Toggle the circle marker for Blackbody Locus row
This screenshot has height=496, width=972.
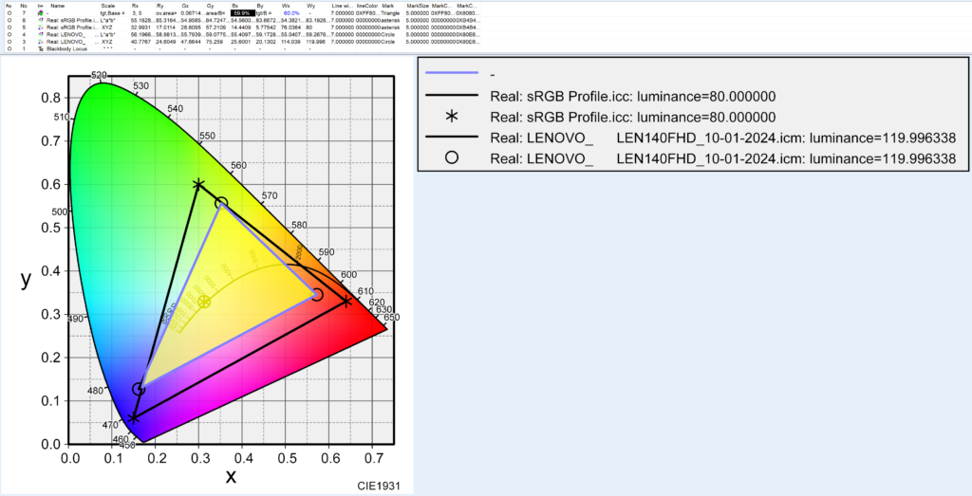click(x=9, y=49)
